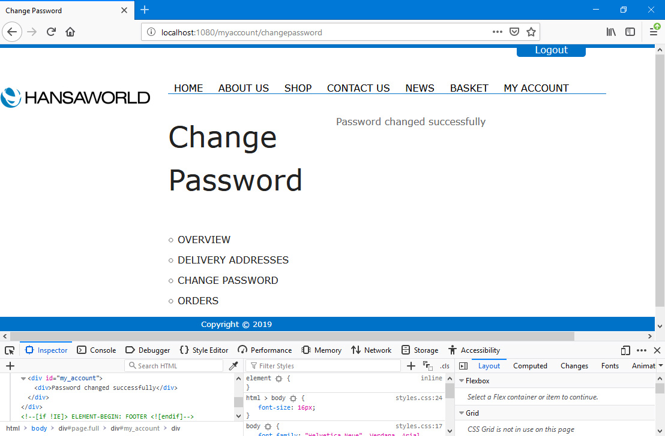Screen dimensions: 665x436
Task: Bookmark this page with the star icon
Action: (531, 32)
